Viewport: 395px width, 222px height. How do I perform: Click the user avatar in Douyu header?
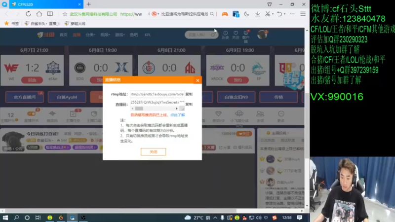point(262,35)
